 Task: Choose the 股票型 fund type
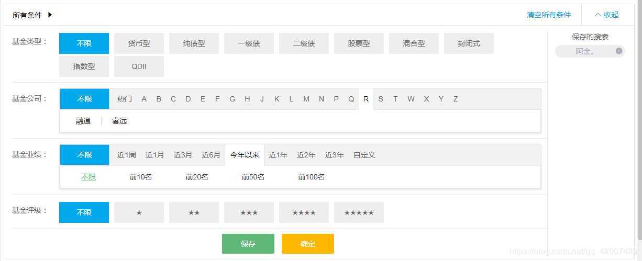pos(359,43)
